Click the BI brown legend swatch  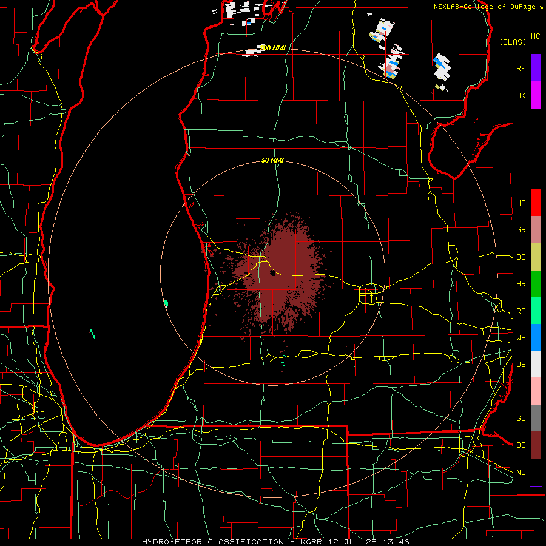click(536, 445)
